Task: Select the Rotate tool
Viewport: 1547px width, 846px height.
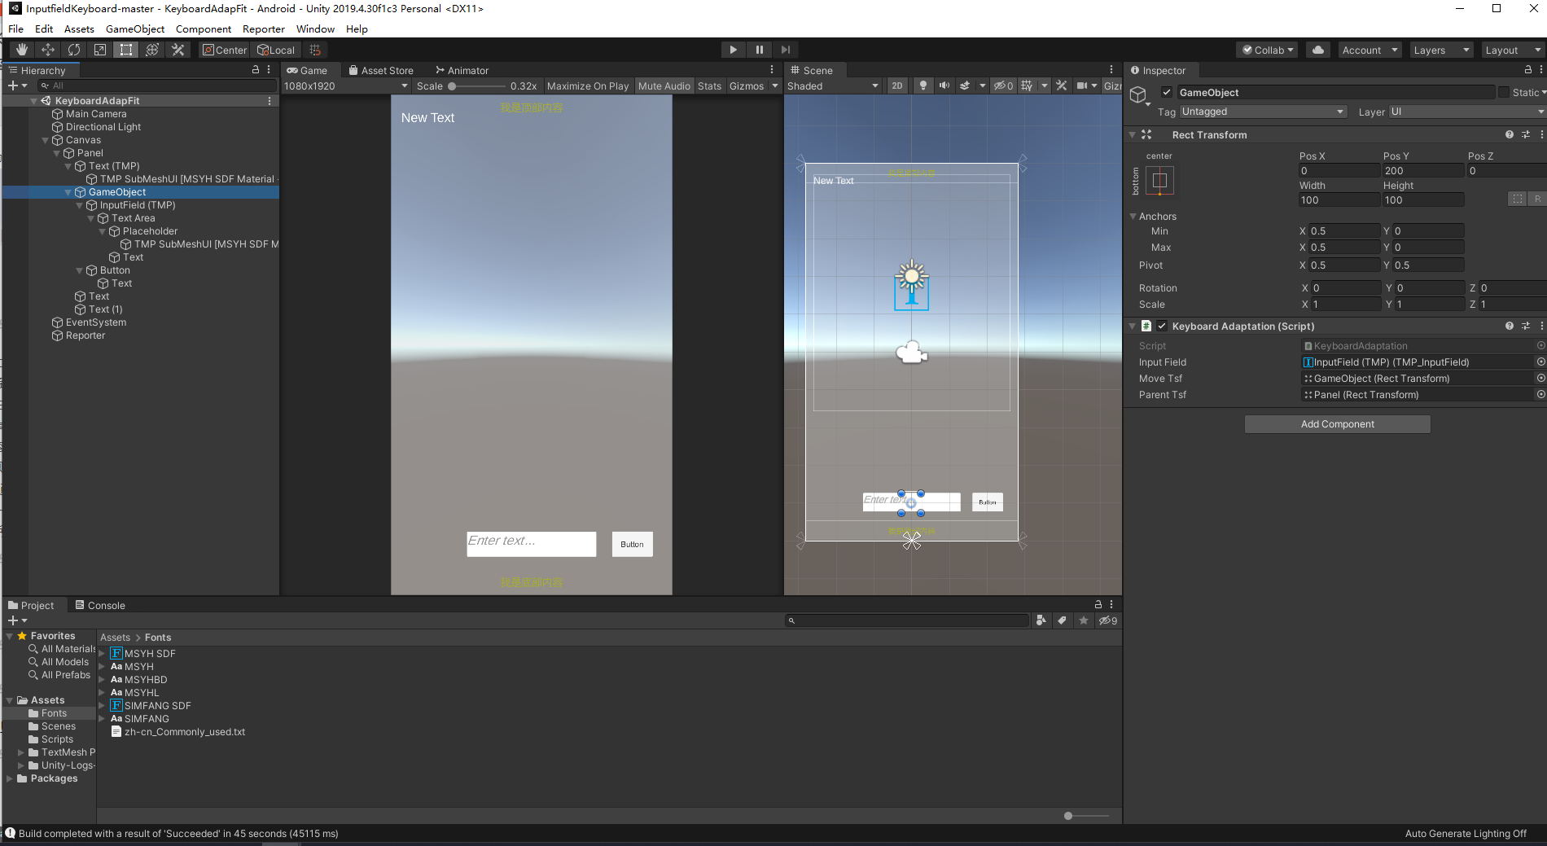Action: pyautogui.click(x=74, y=50)
